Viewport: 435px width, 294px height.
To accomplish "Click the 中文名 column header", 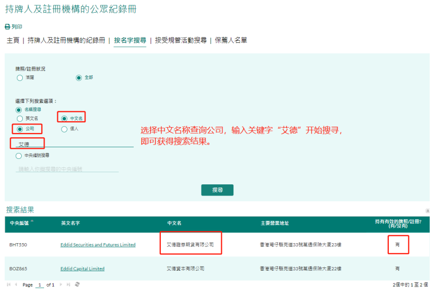I will [174, 223].
